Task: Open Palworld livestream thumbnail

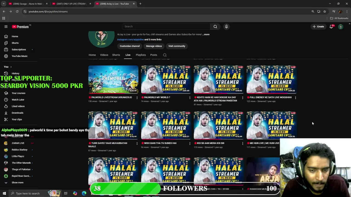Action: coord(113,79)
